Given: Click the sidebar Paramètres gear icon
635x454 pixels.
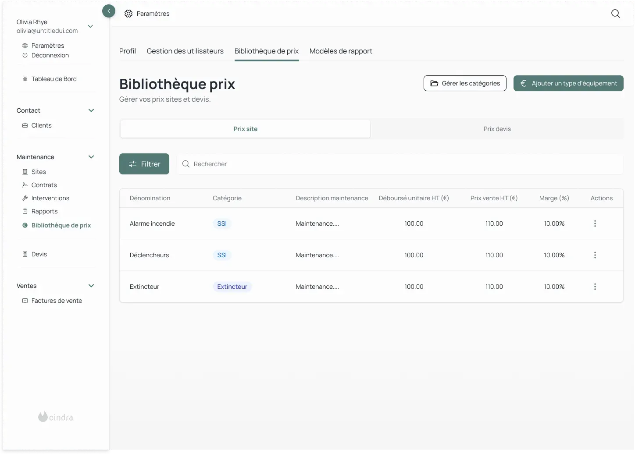Looking at the screenshot, I should tap(25, 46).
